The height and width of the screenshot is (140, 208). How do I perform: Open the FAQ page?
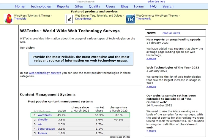pos(153,6)
